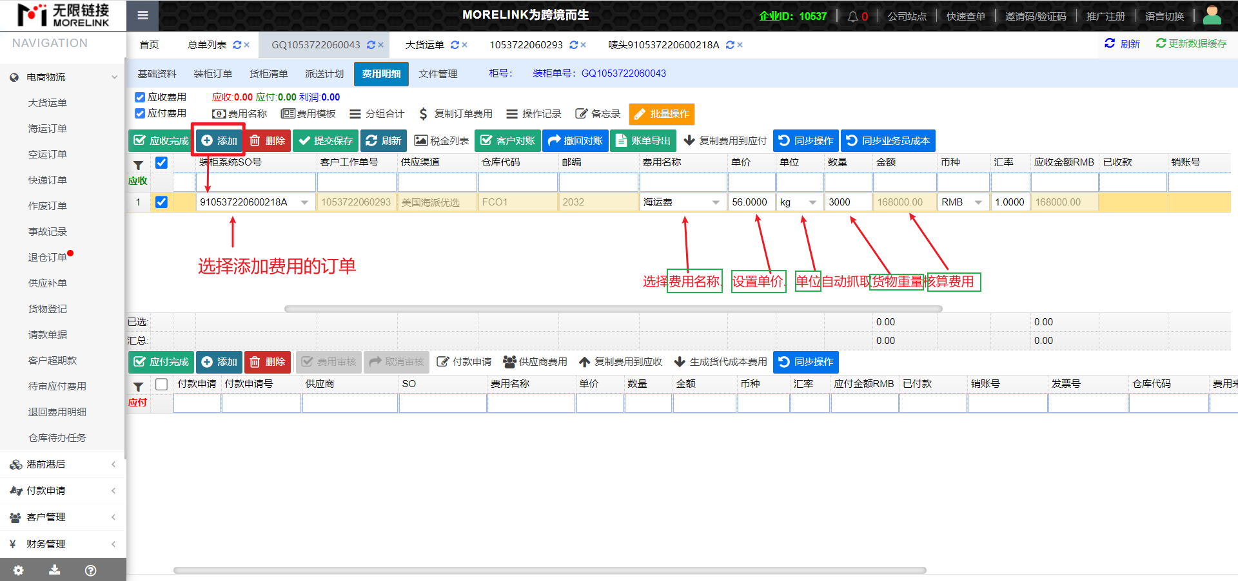The height and width of the screenshot is (581, 1238).
Task: Open the 装柜系统SO号 dropdown in row 1
Action: [x=304, y=203]
